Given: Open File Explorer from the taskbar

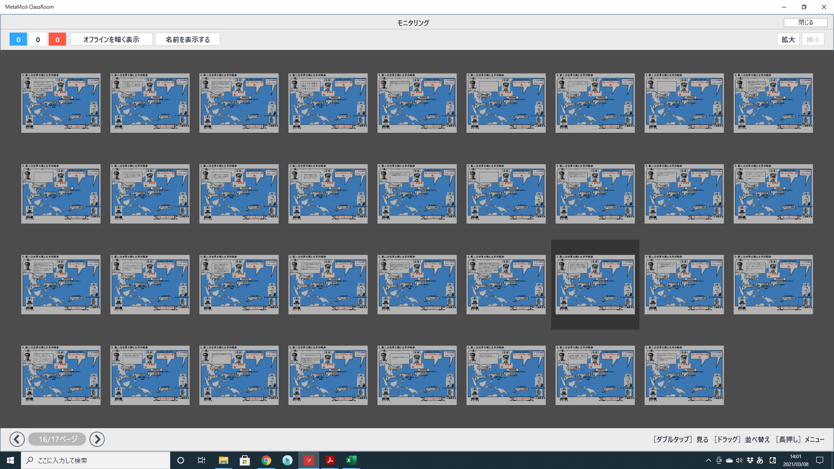Looking at the screenshot, I should pos(223,460).
